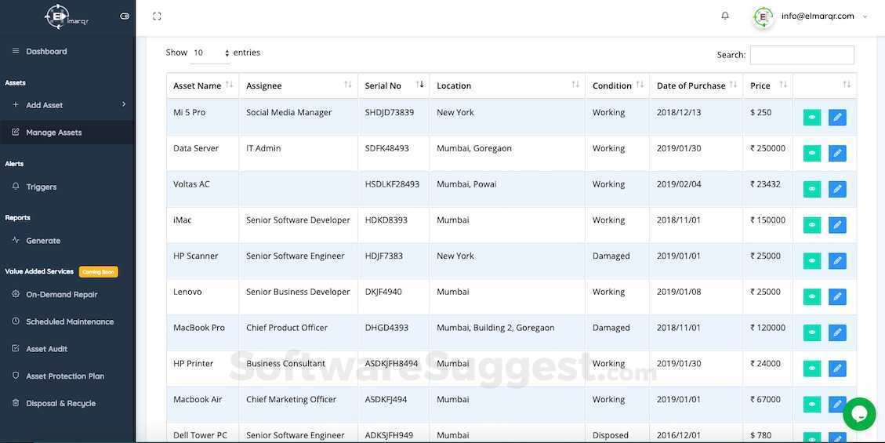Toggle fullscreen mode icon in header
885x443 pixels.
coord(157,16)
